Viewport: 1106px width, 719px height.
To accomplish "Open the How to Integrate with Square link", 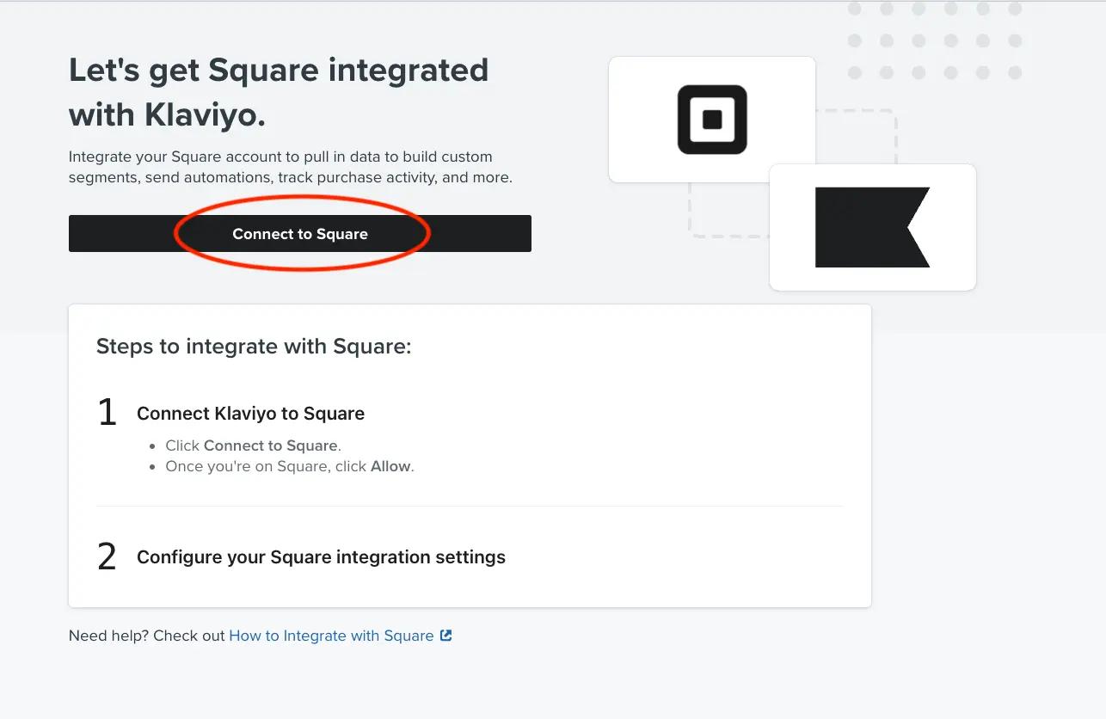I will pos(331,636).
